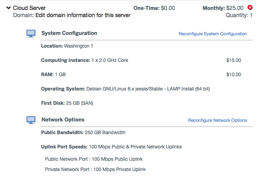Click the One-Time $0.00 amount
The image size is (259, 179).
coord(154,8)
